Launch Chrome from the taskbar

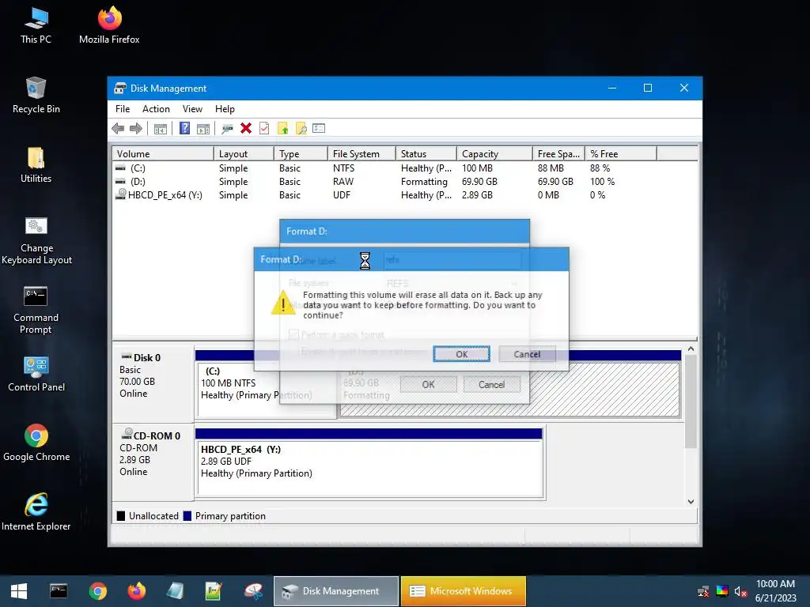tap(97, 591)
